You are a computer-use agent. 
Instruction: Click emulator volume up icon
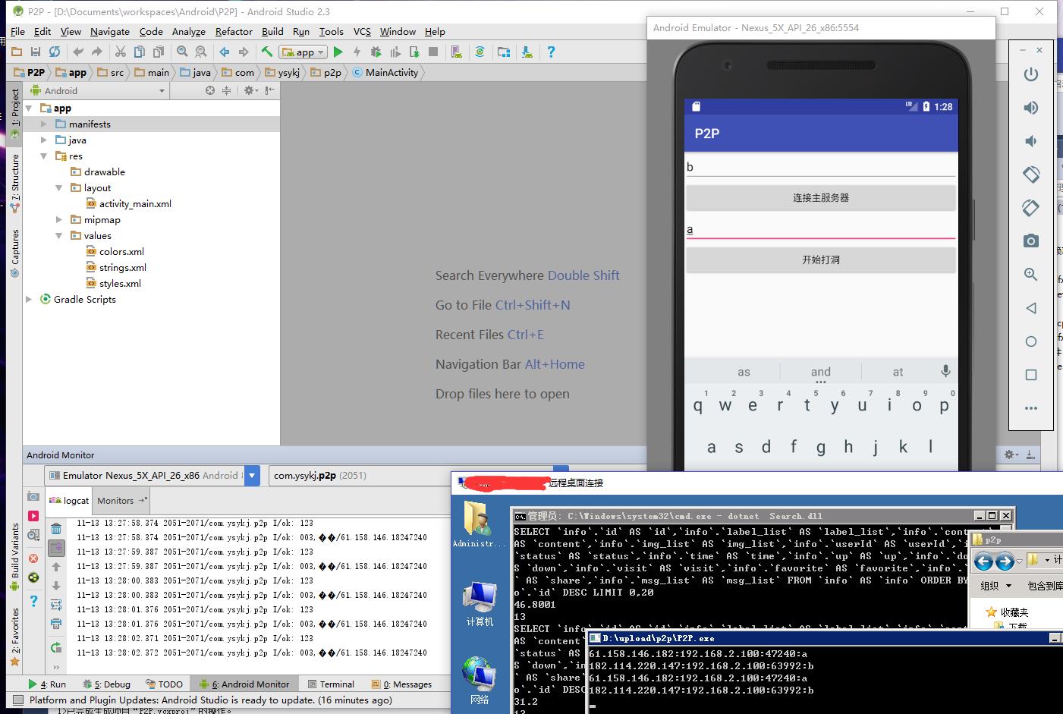(x=1030, y=108)
